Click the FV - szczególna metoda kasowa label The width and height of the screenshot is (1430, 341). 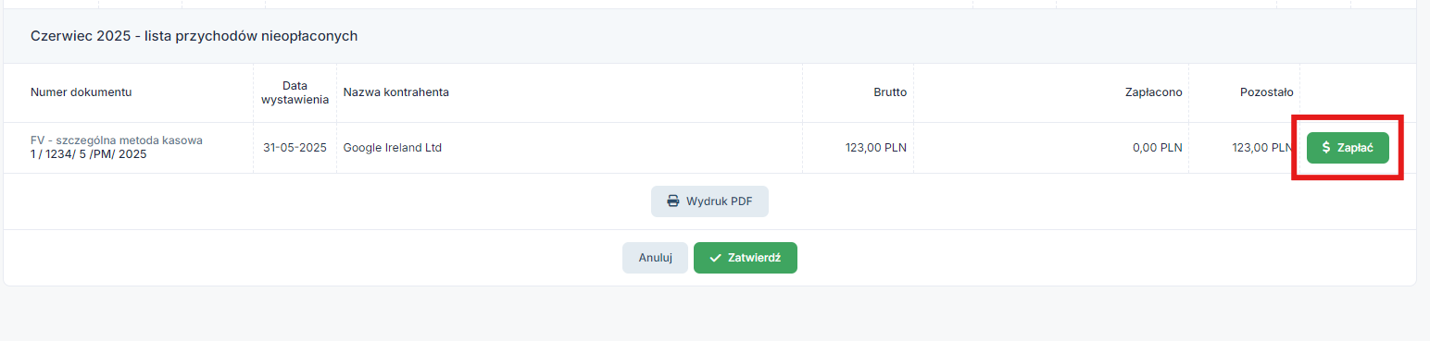[117, 140]
